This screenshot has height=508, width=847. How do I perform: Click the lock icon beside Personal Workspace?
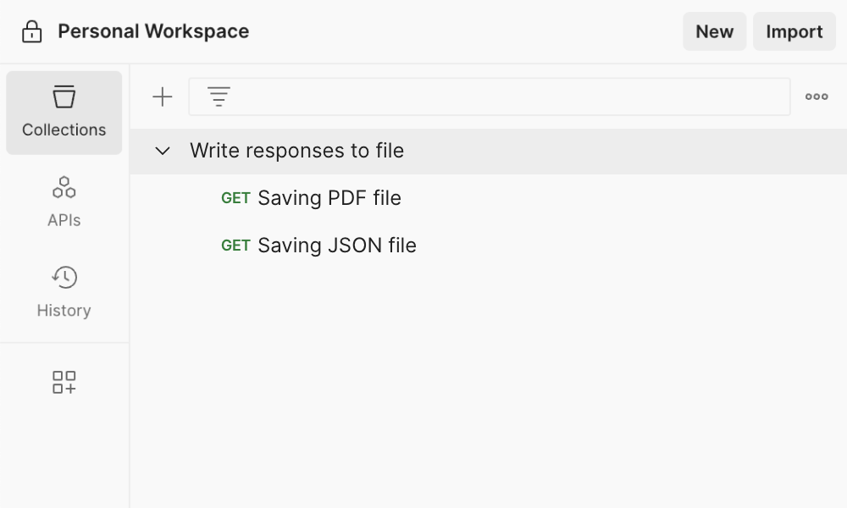pos(30,30)
